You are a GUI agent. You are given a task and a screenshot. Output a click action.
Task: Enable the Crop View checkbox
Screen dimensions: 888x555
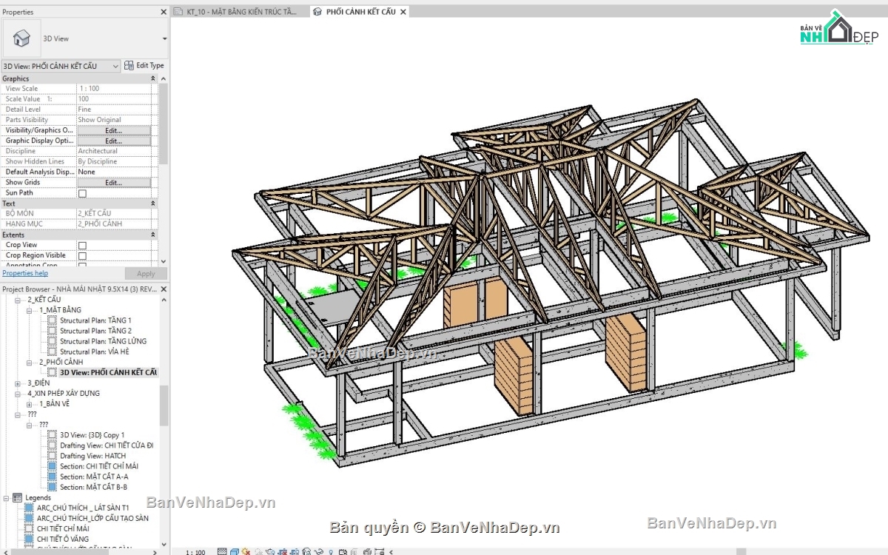(83, 245)
